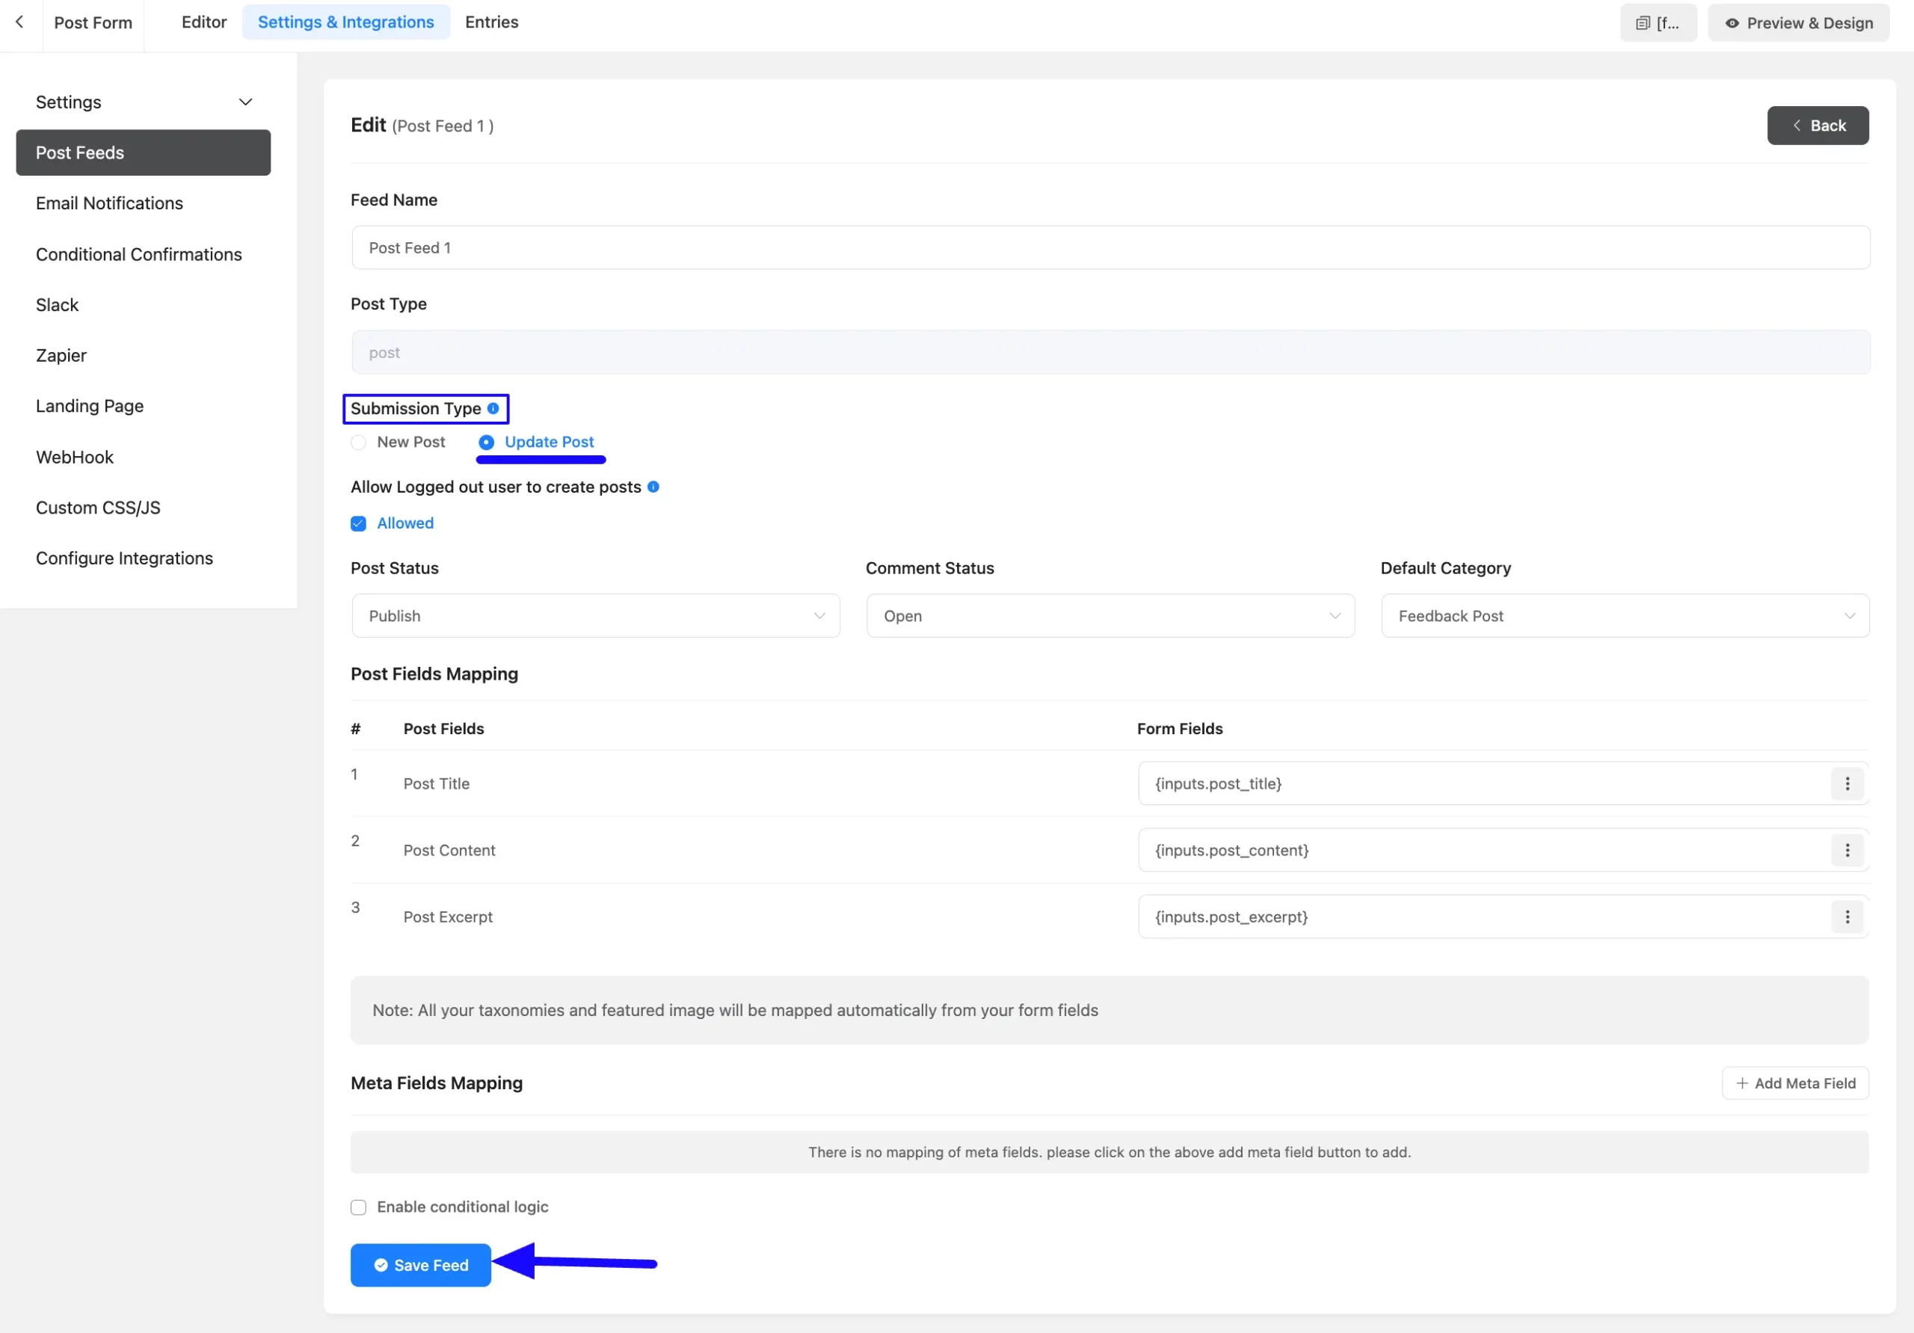Open three-dot menu for Post Excerpt field
Screen dimensions: 1914x1333
pyautogui.click(x=1847, y=917)
